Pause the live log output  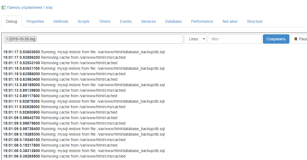[x=299, y=39]
